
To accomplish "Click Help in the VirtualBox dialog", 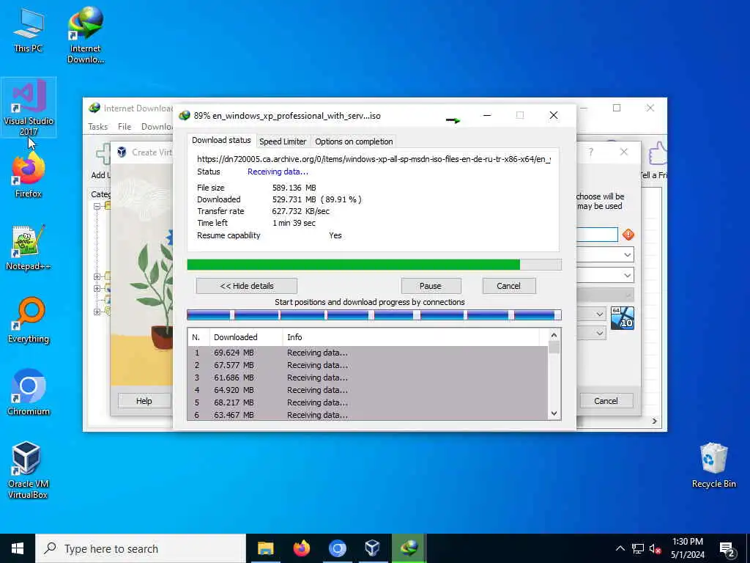I will click(144, 401).
